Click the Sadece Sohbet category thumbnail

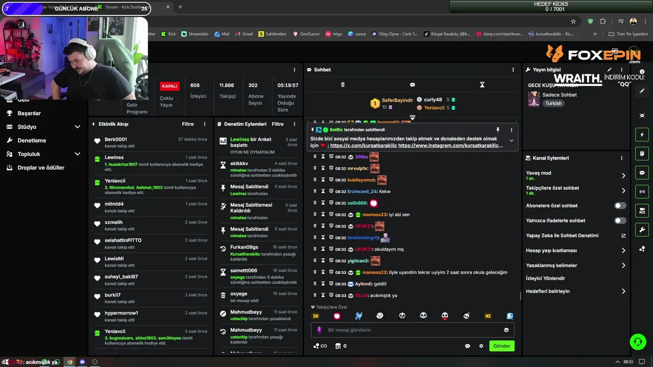point(534,99)
